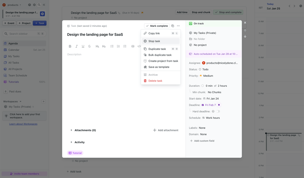Viewport: 304px width, 178px height.
Task: Open Team Schedule in sidebar
Action: click(24, 76)
